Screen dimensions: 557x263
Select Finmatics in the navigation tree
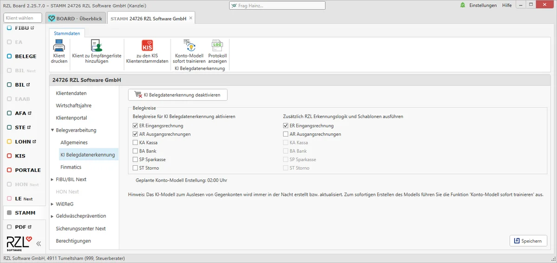[x=71, y=167]
